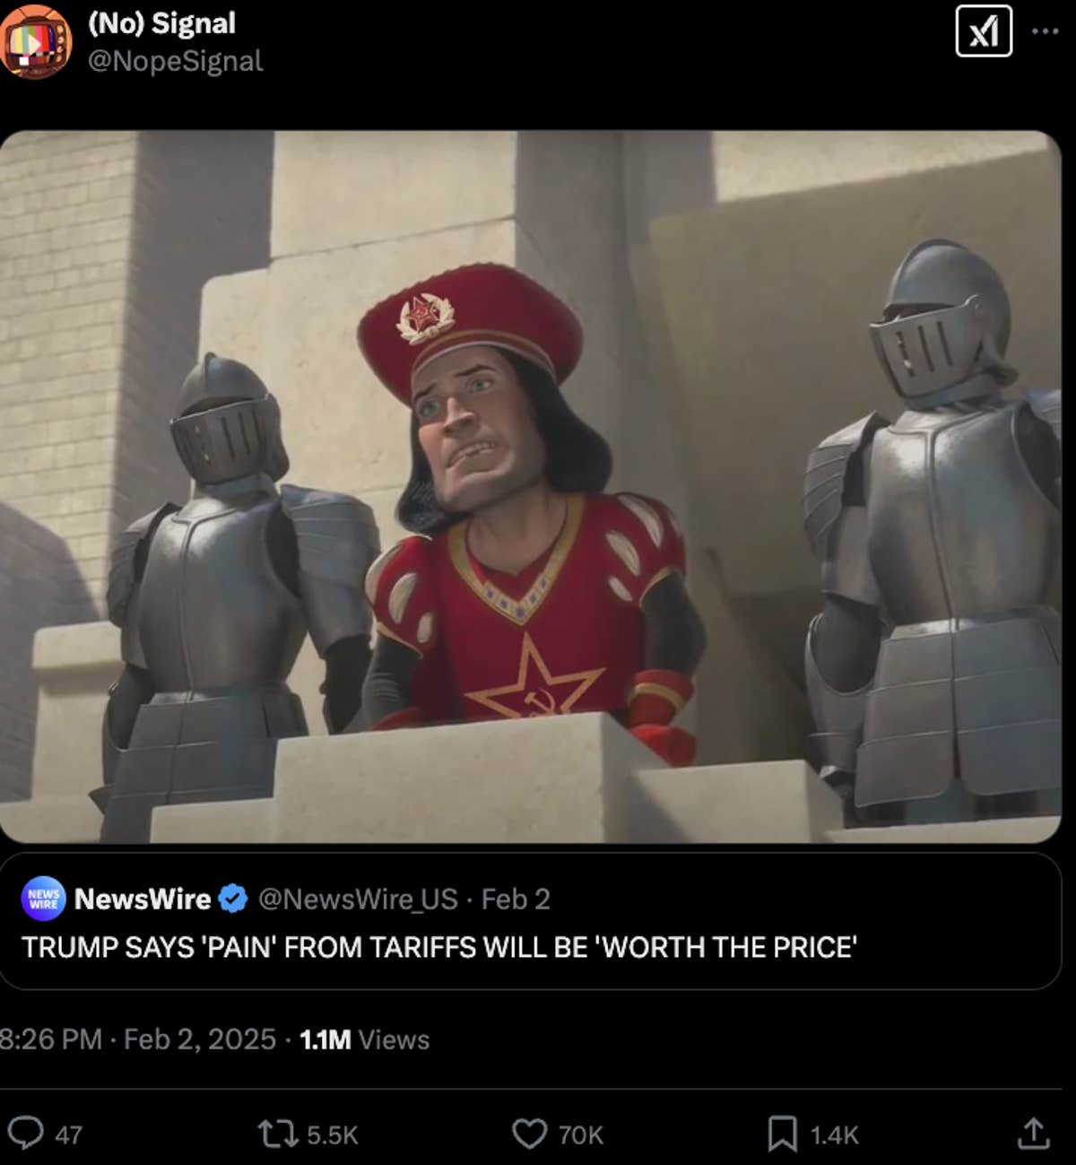Viewport: 1076px width, 1165px height.
Task: Click the "(No) Signal" display name
Action: tap(161, 23)
